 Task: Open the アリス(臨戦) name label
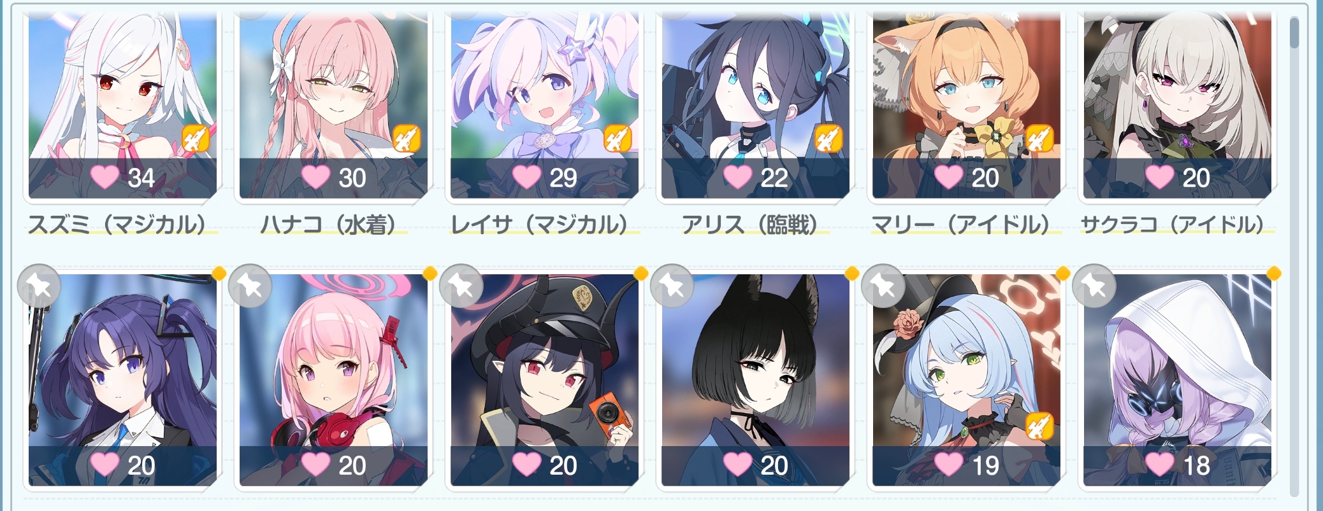750,225
